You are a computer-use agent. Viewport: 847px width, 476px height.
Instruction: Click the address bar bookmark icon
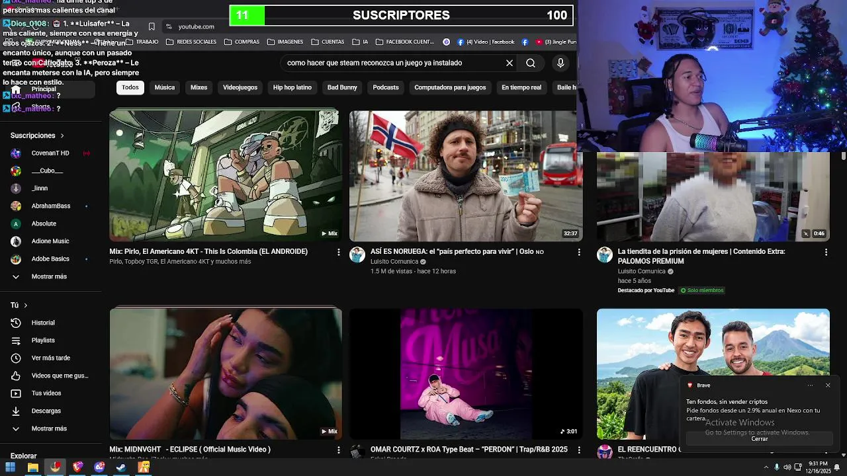point(152,26)
